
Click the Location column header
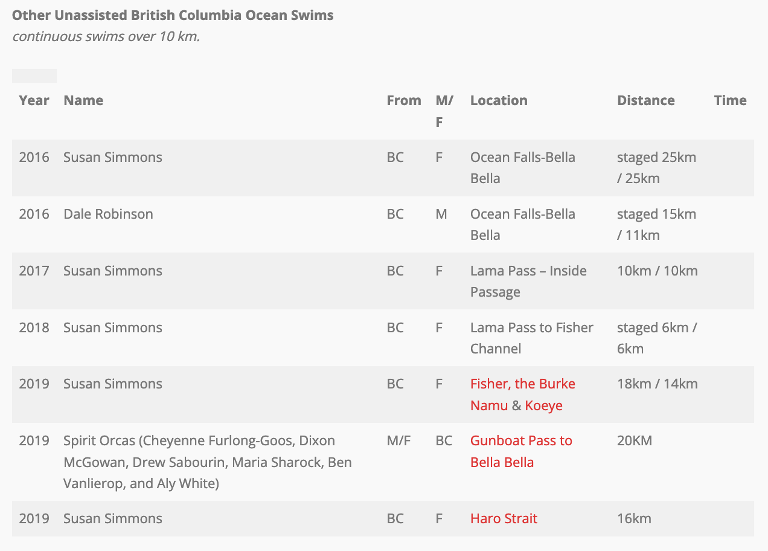(x=499, y=100)
